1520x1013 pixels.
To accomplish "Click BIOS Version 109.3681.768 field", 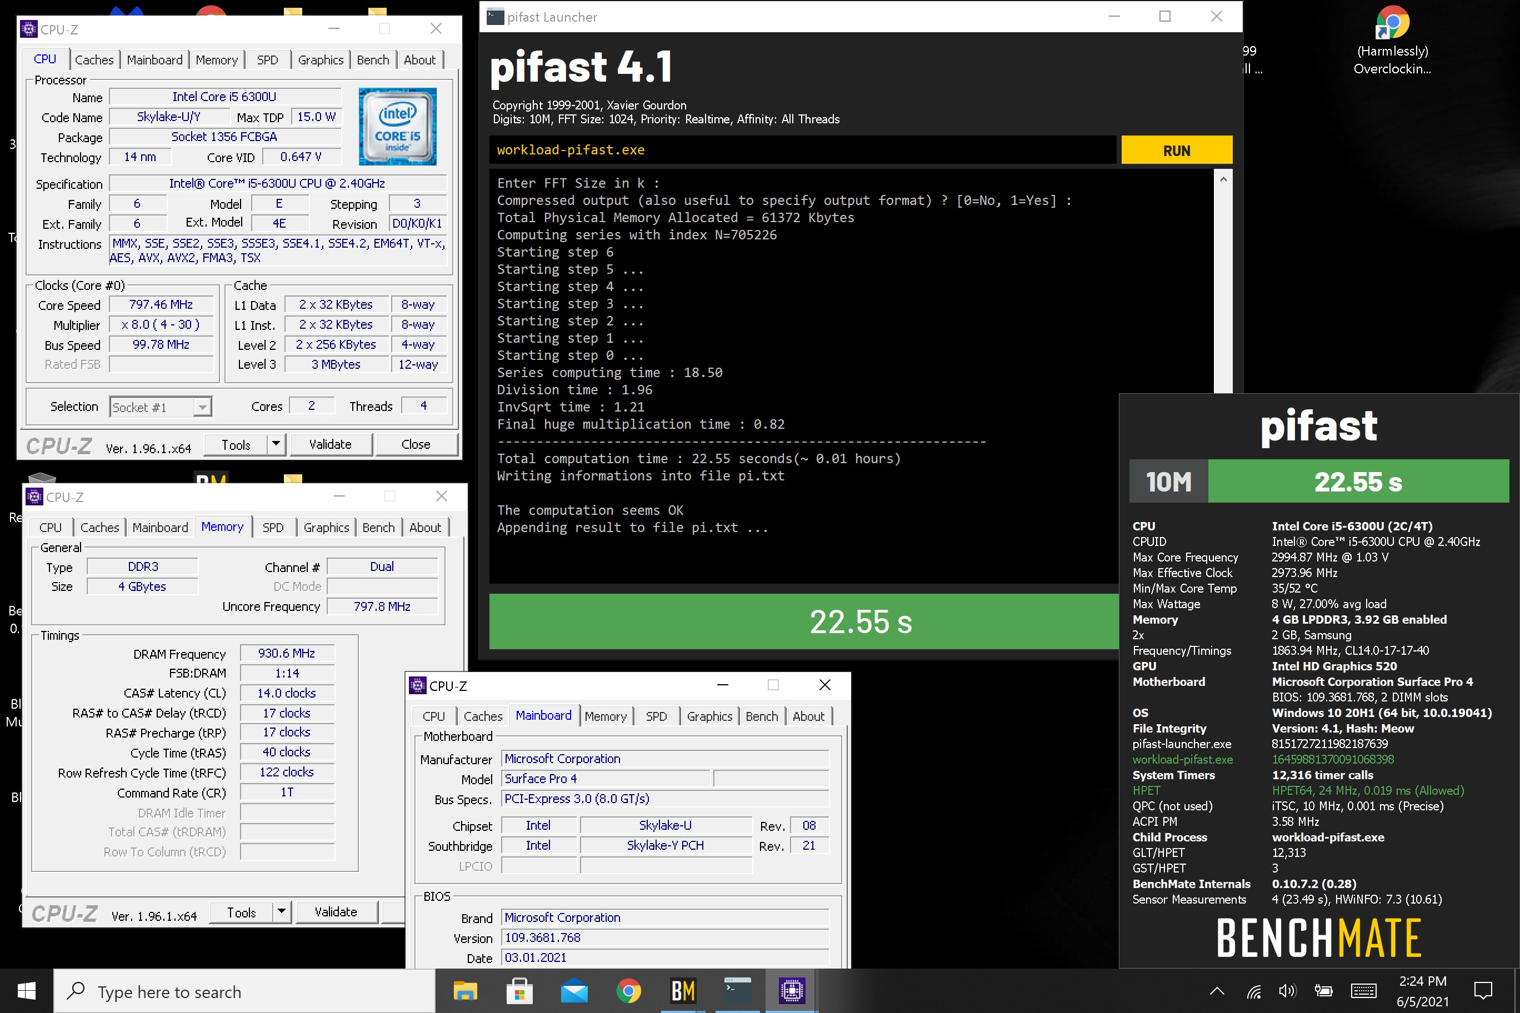I will tap(665, 937).
